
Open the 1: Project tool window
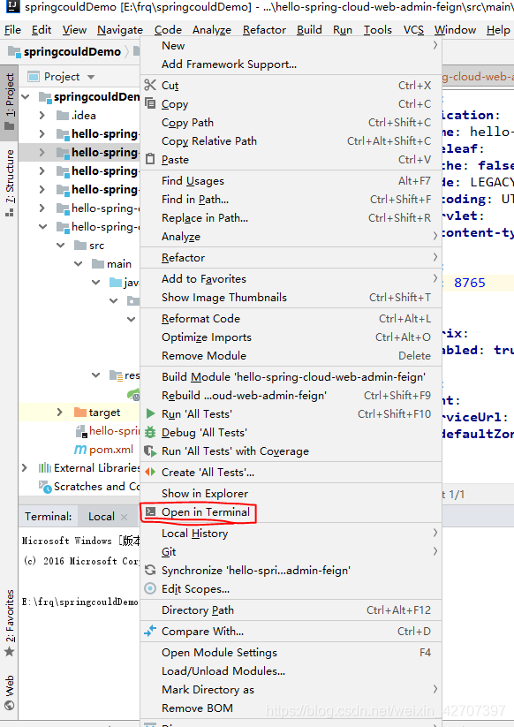pyautogui.click(x=10, y=101)
